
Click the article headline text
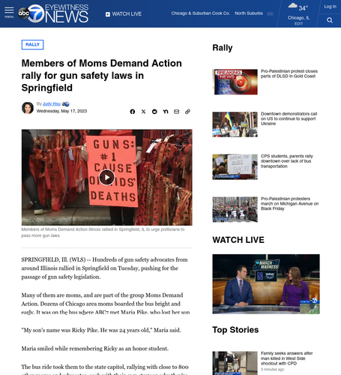(102, 76)
